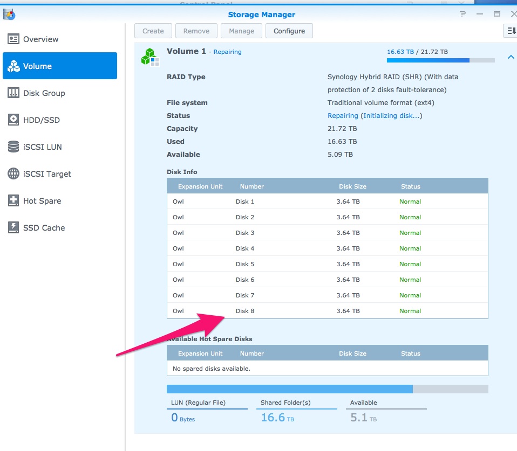The height and width of the screenshot is (451, 517).
Task: Minimize the Storage Manager window
Action: point(479,14)
